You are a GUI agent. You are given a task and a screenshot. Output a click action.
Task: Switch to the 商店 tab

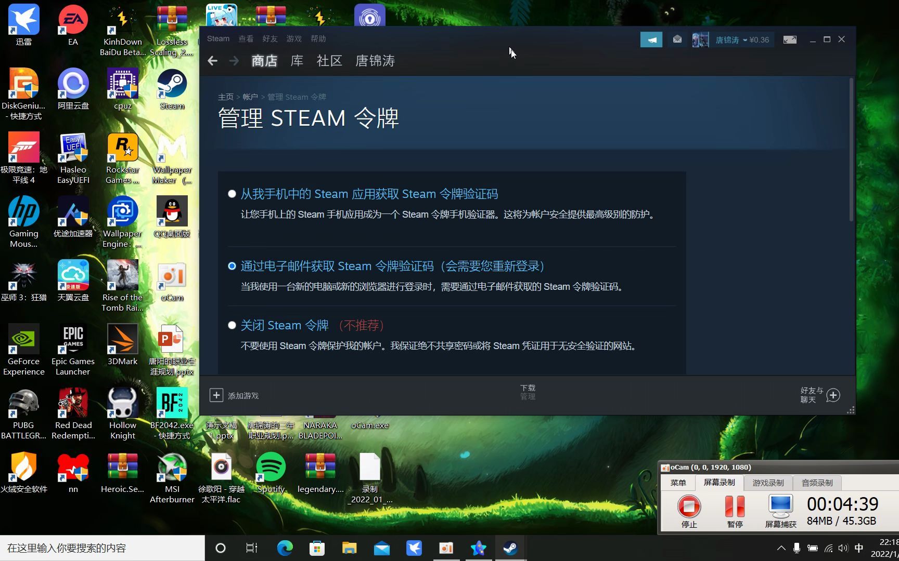point(264,61)
